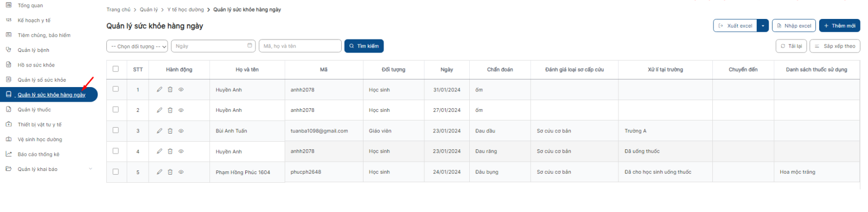Delete row 3 using trash icon
The height and width of the screenshot is (212, 868).
pos(170,131)
